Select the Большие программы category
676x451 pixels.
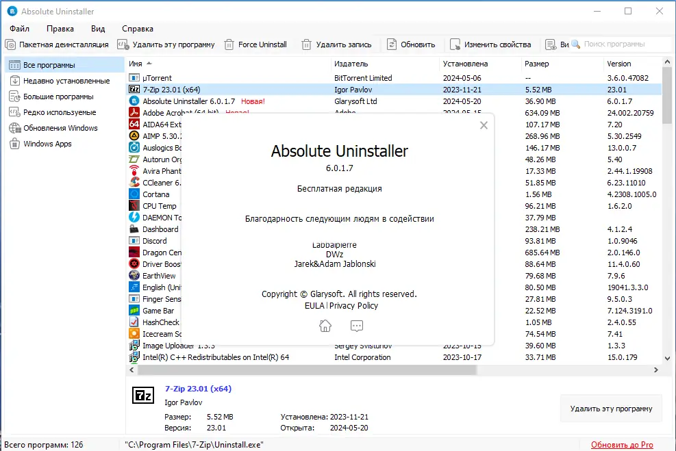pos(64,96)
